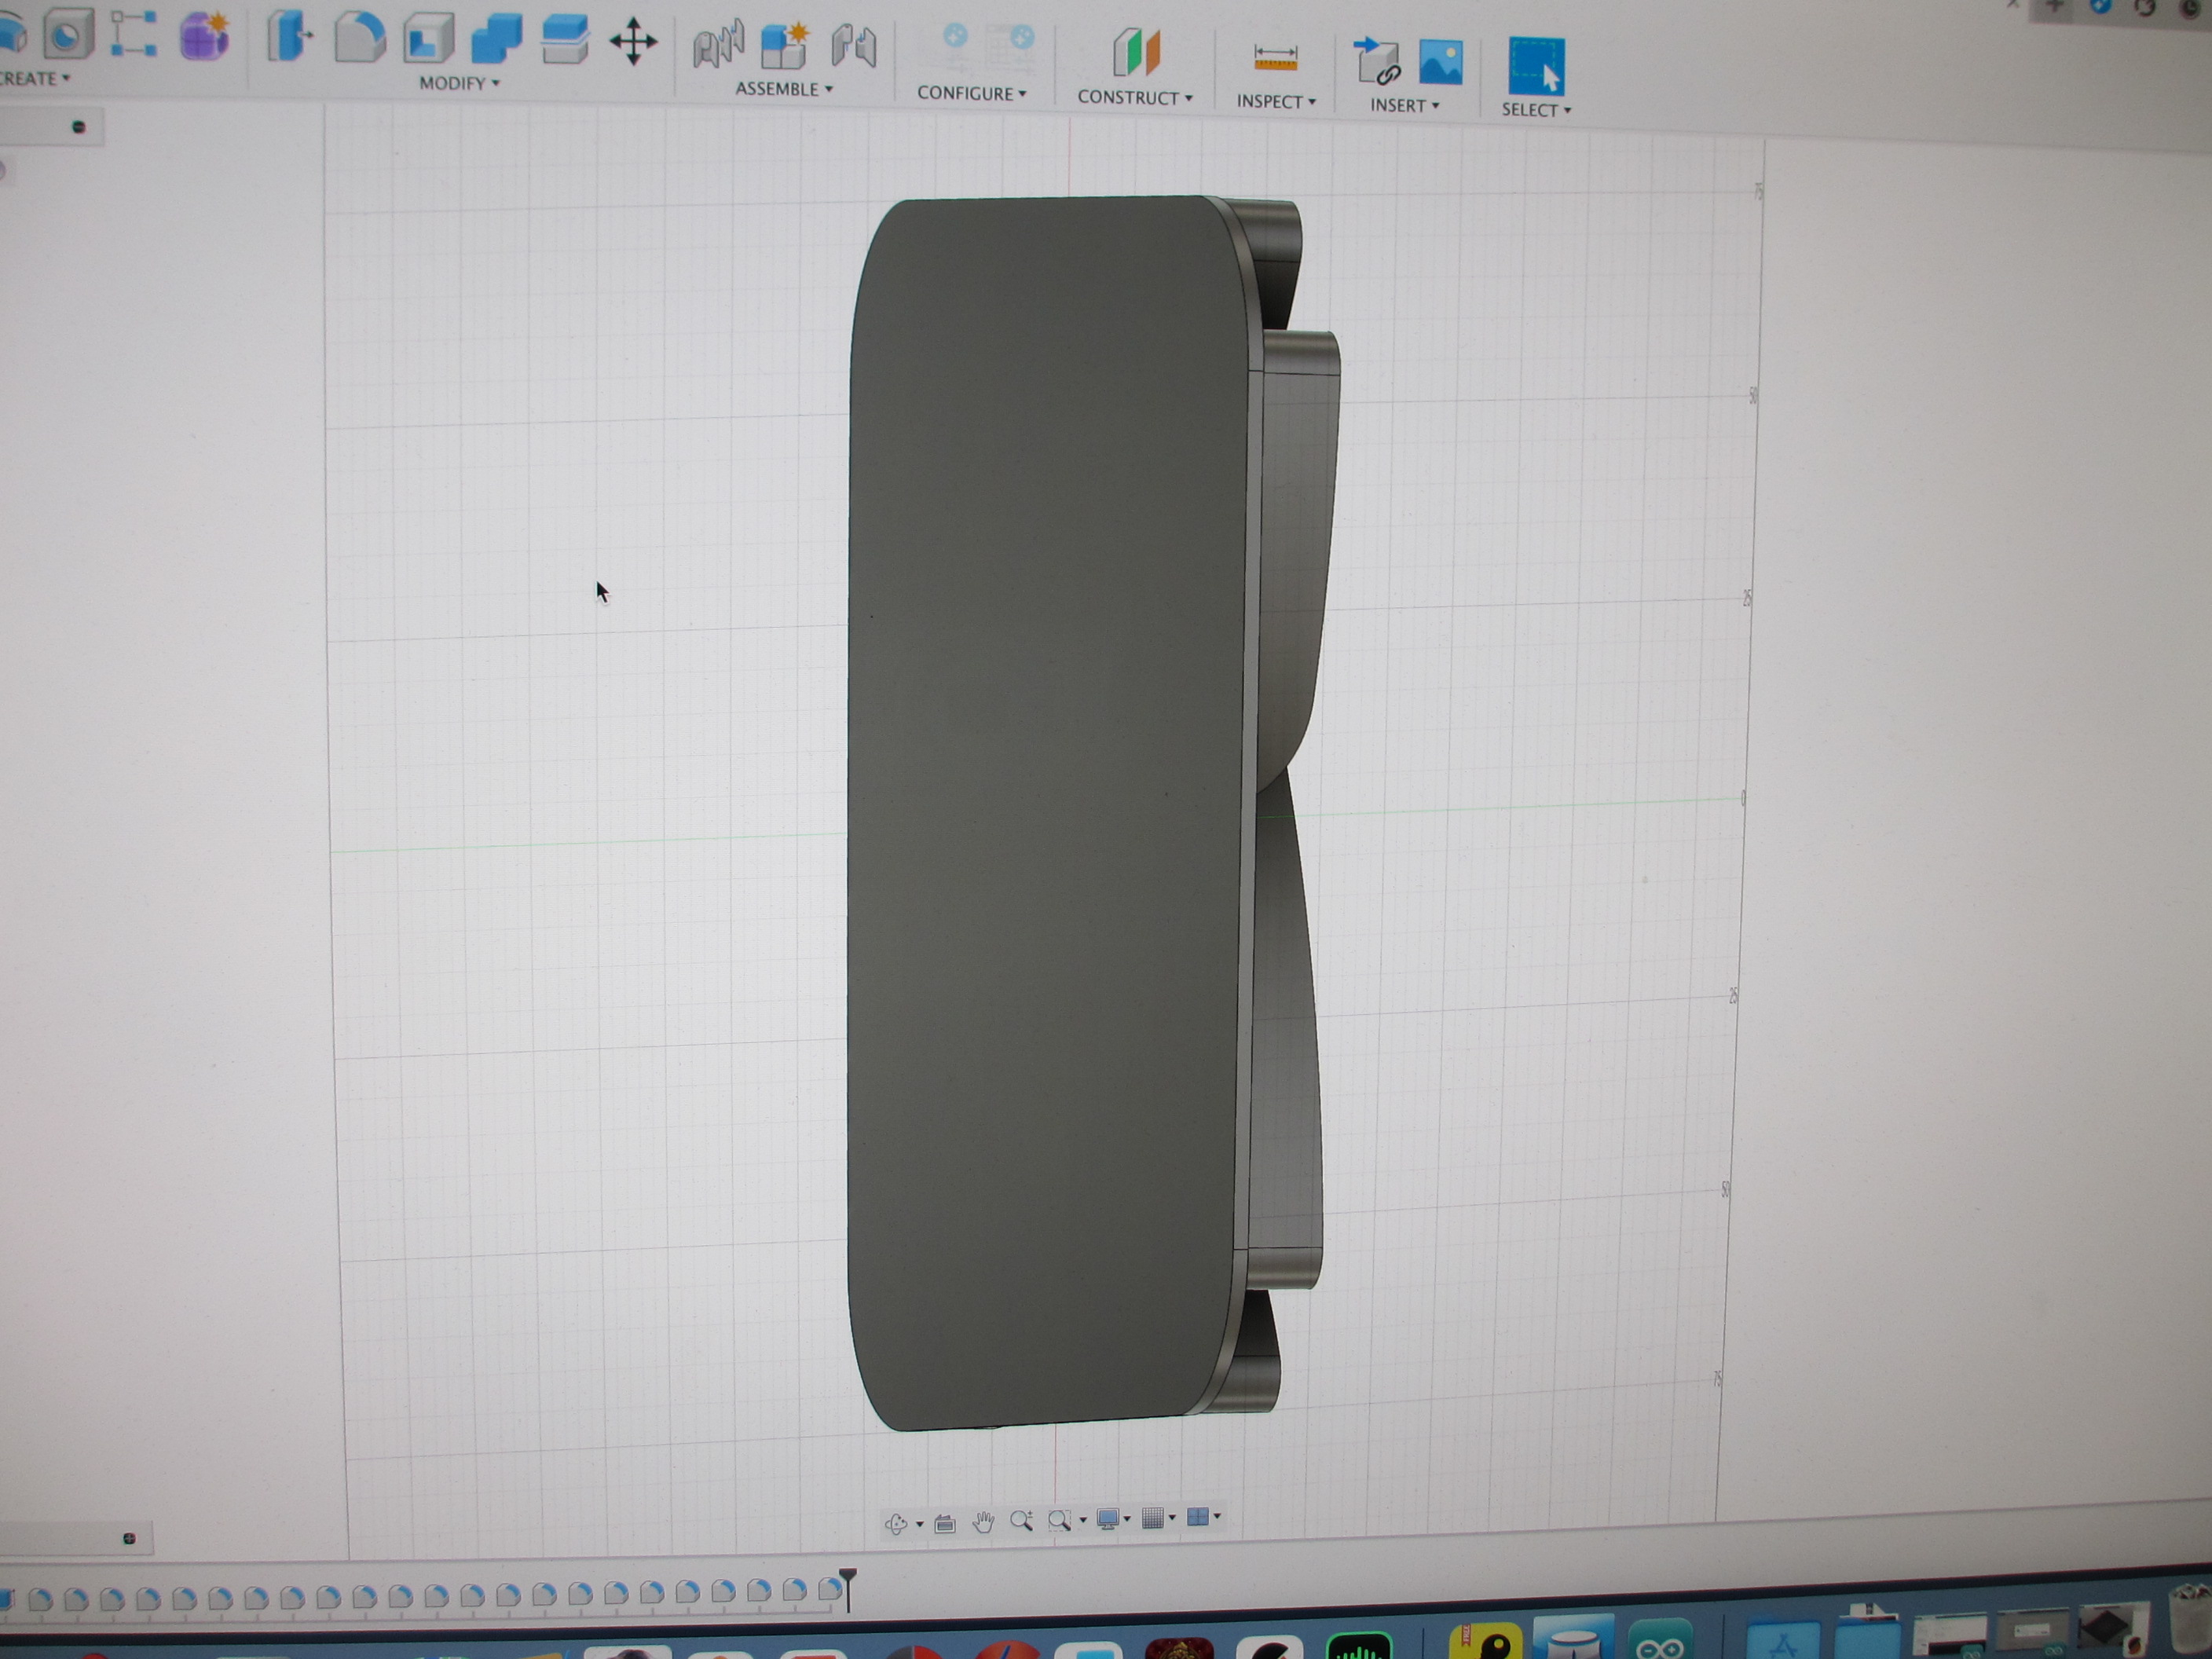Screen dimensions: 2212x1659
Task: Click the Insert Canvas picture icon
Action: (1441, 62)
